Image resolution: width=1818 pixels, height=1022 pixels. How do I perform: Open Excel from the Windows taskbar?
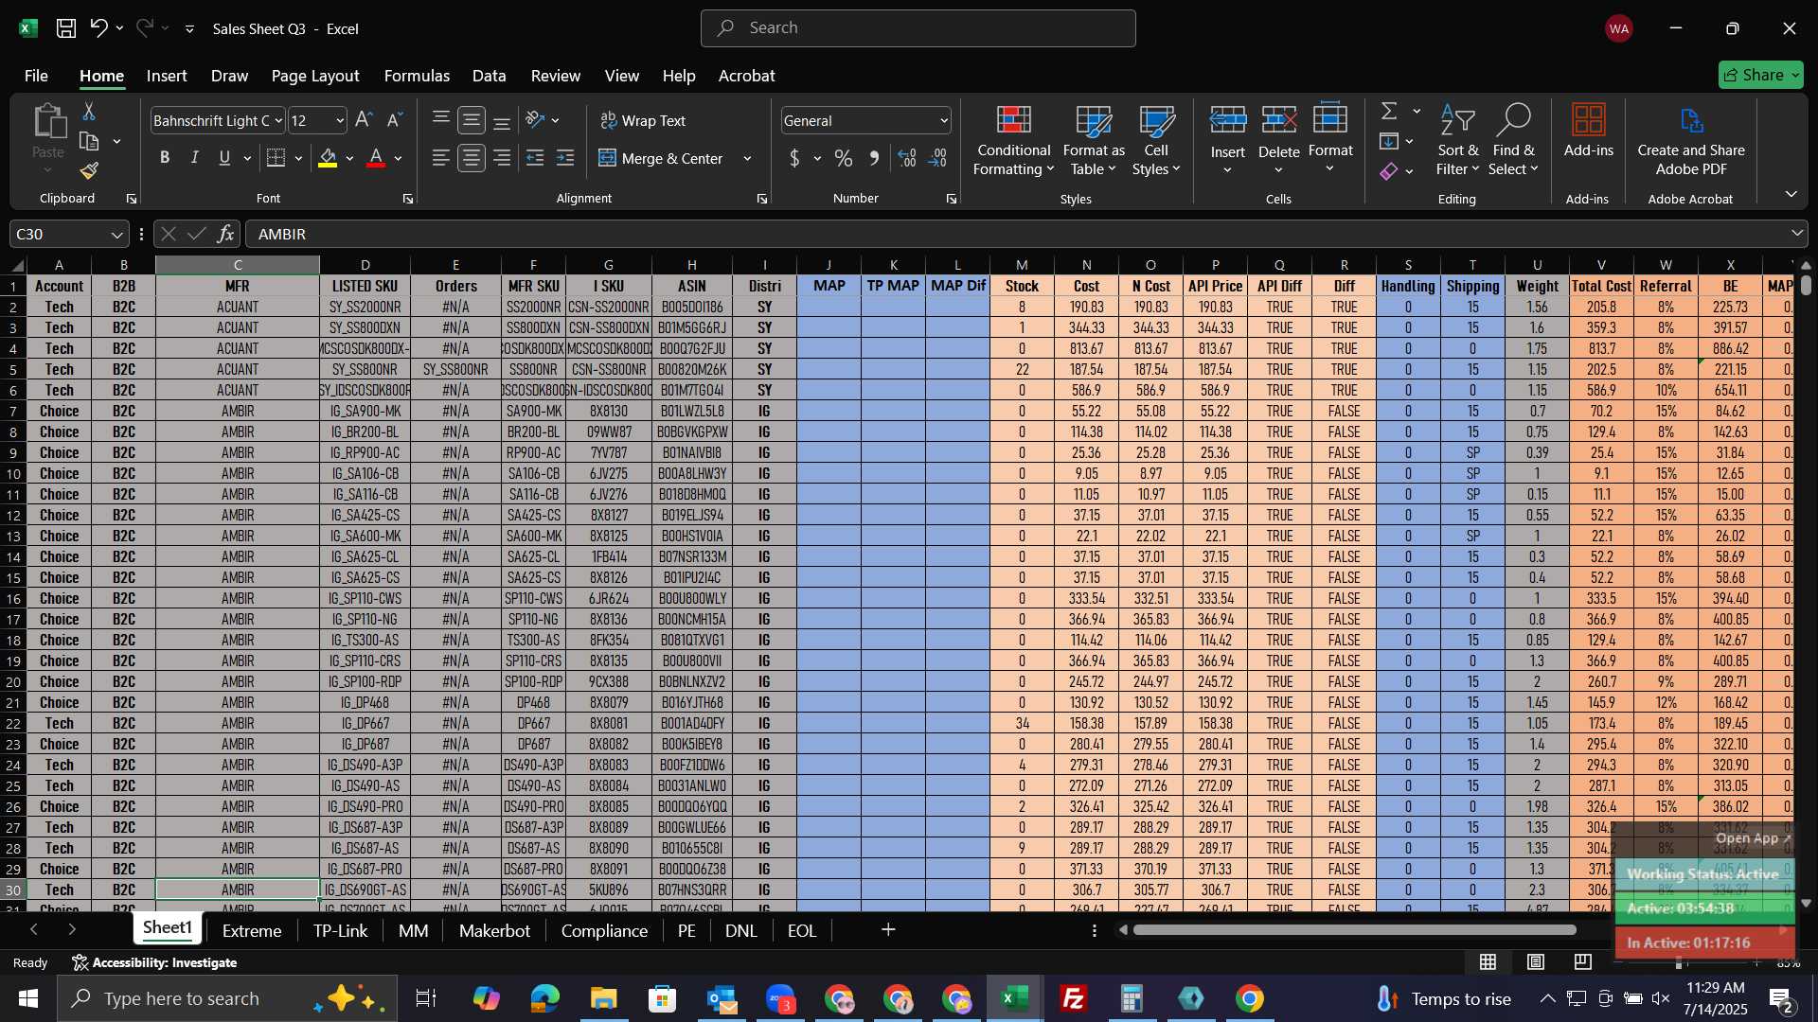(x=1015, y=998)
